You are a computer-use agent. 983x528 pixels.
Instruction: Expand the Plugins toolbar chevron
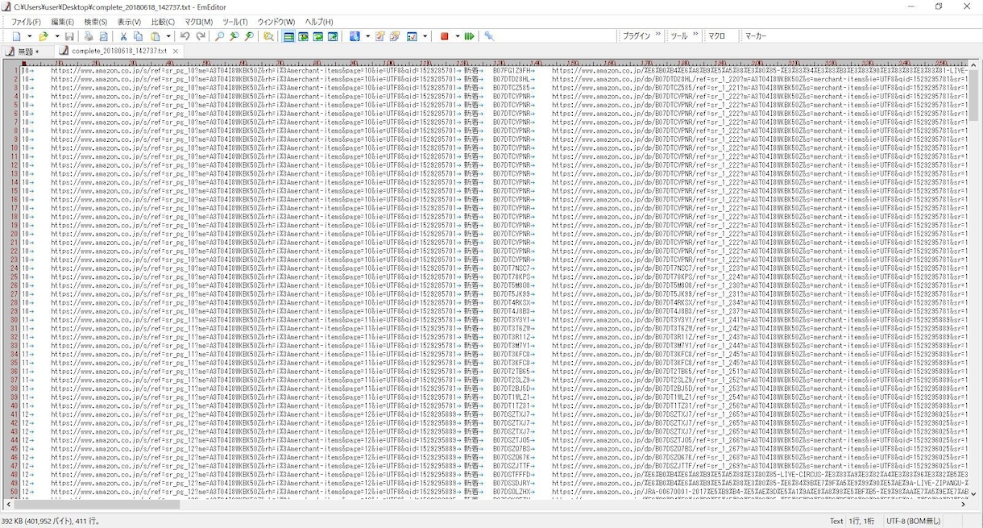tap(658, 35)
